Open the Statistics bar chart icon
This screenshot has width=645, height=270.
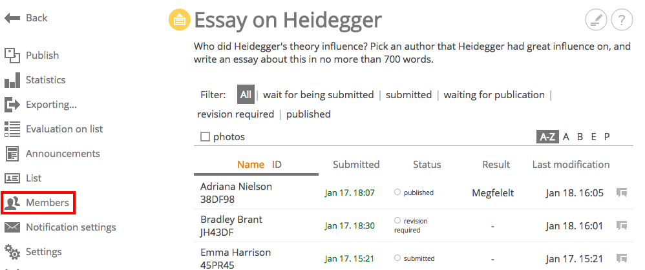point(12,80)
